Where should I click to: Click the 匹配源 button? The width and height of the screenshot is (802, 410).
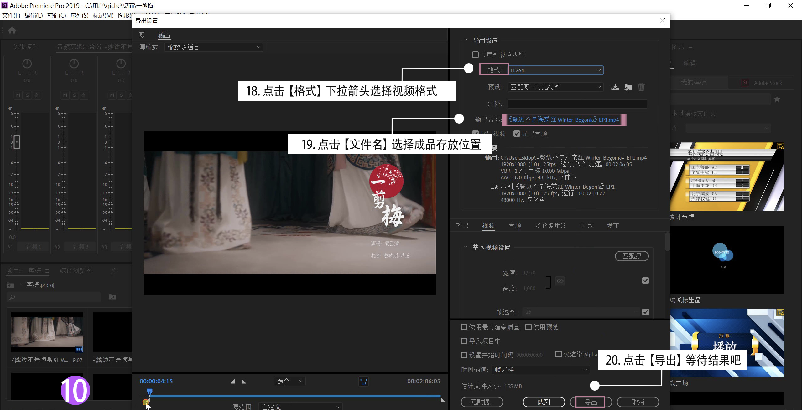coord(632,256)
